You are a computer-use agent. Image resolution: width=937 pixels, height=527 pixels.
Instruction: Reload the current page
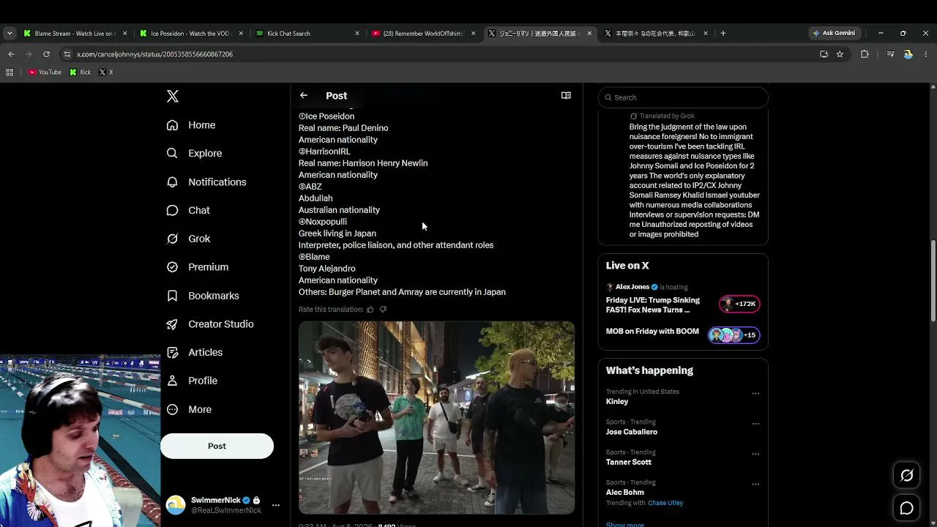pos(46,54)
